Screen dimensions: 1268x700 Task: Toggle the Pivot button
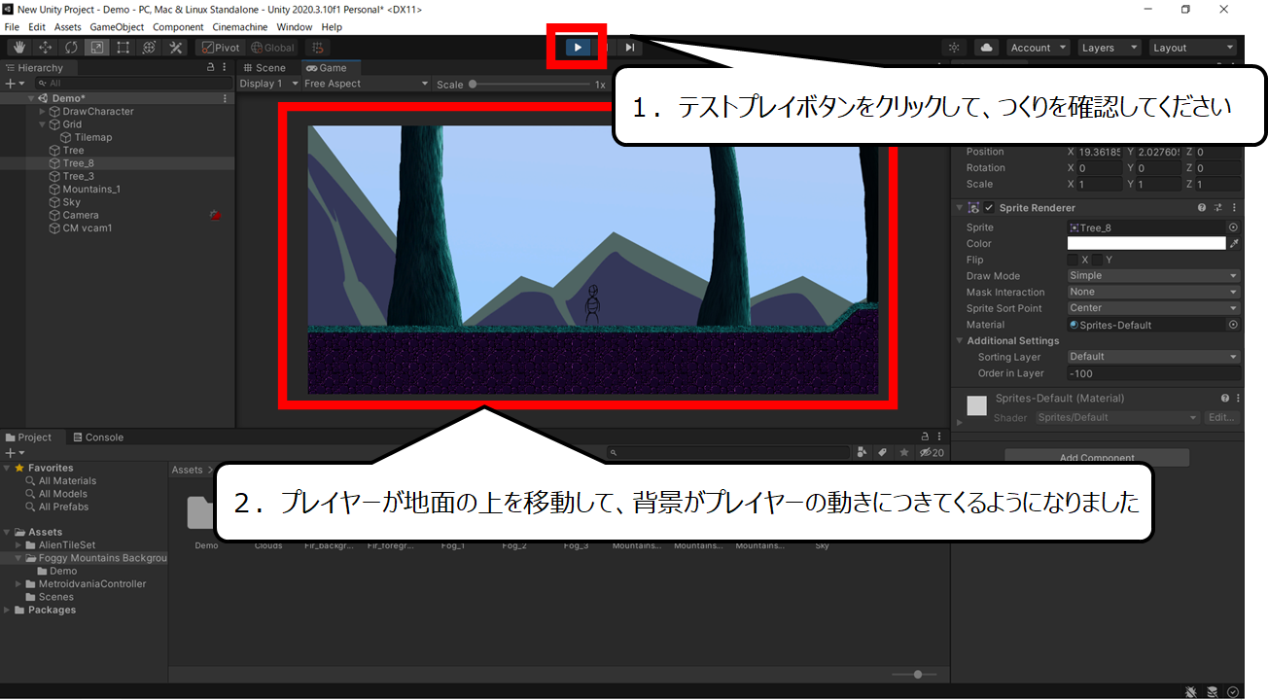tap(220, 47)
